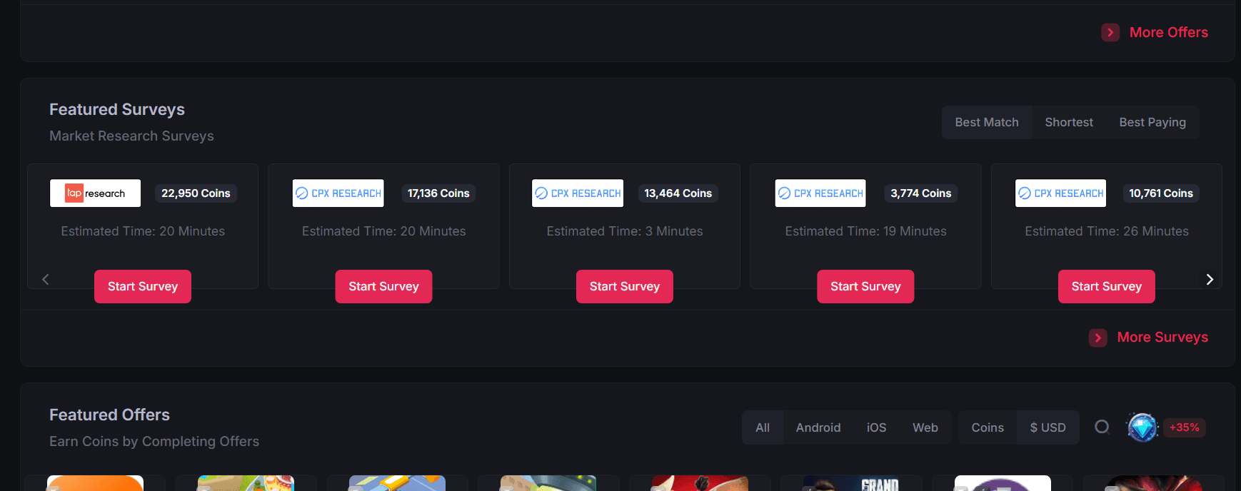Click the More Surveys chevron icon
The image size is (1241, 491).
(1098, 338)
